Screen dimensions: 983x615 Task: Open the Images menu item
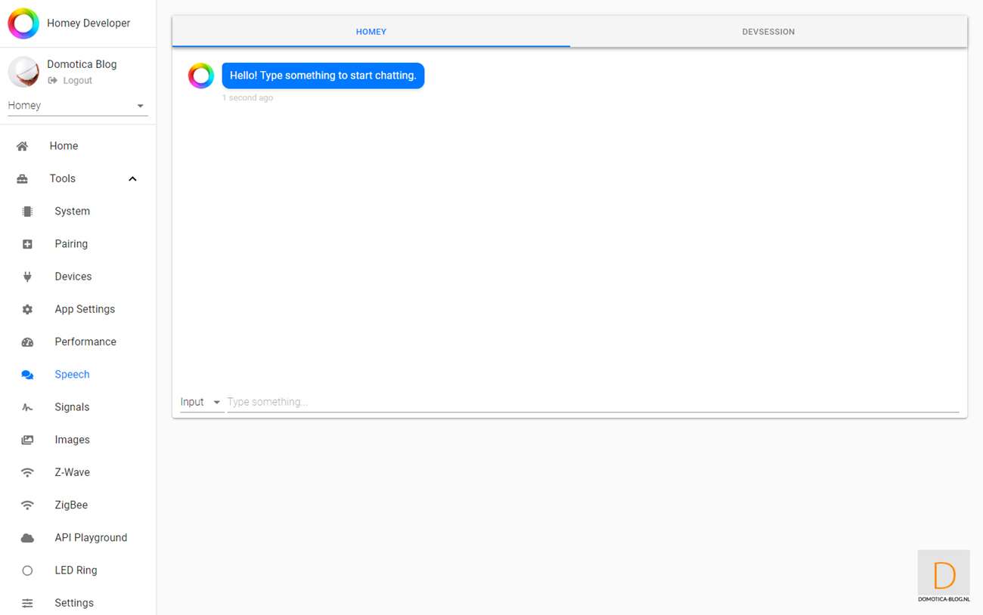(x=72, y=440)
